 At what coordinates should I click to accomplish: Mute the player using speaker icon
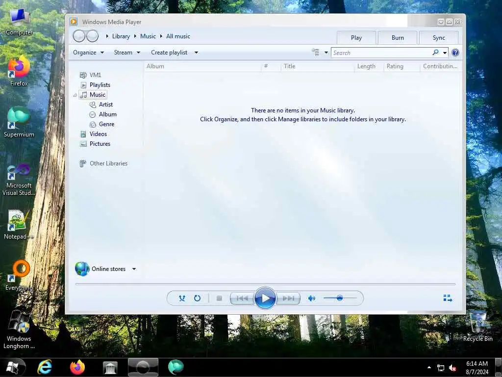pyautogui.click(x=311, y=298)
